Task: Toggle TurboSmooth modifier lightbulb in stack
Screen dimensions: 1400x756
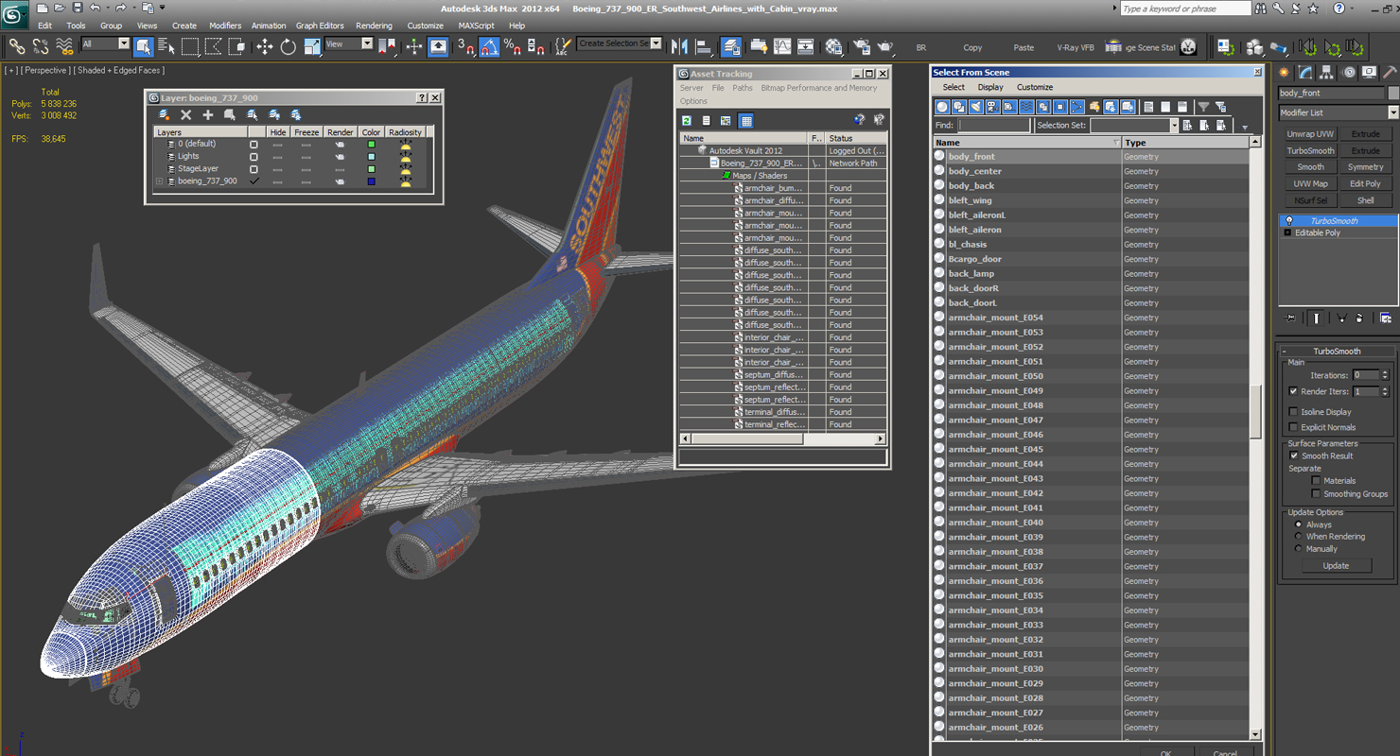Action: (x=1288, y=221)
